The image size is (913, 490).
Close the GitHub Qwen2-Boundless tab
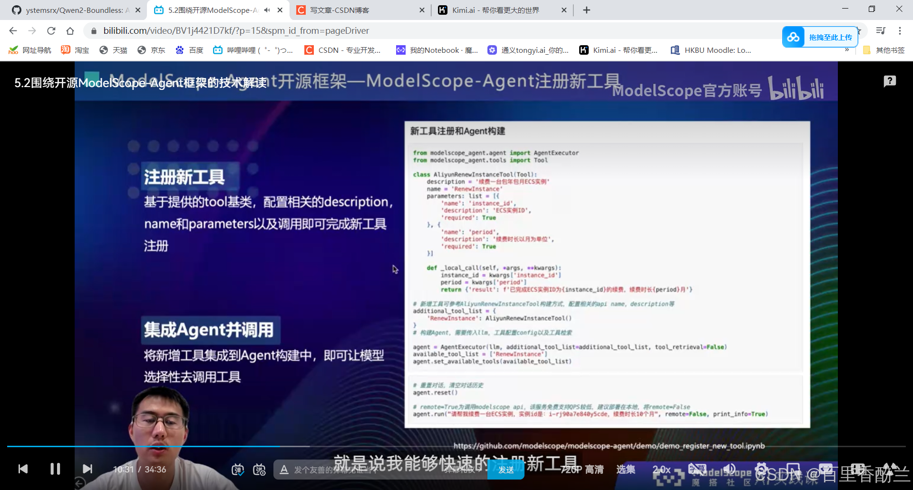click(x=138, y=10)
